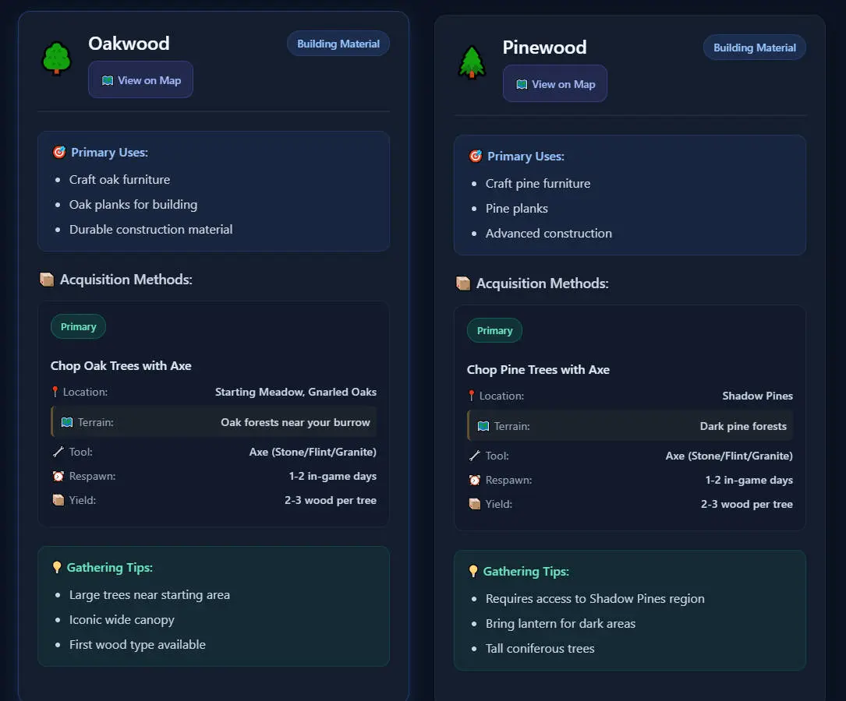Select the Pinewood Building Material tag
Screen dimensions: 846x701
click(754, 48)
